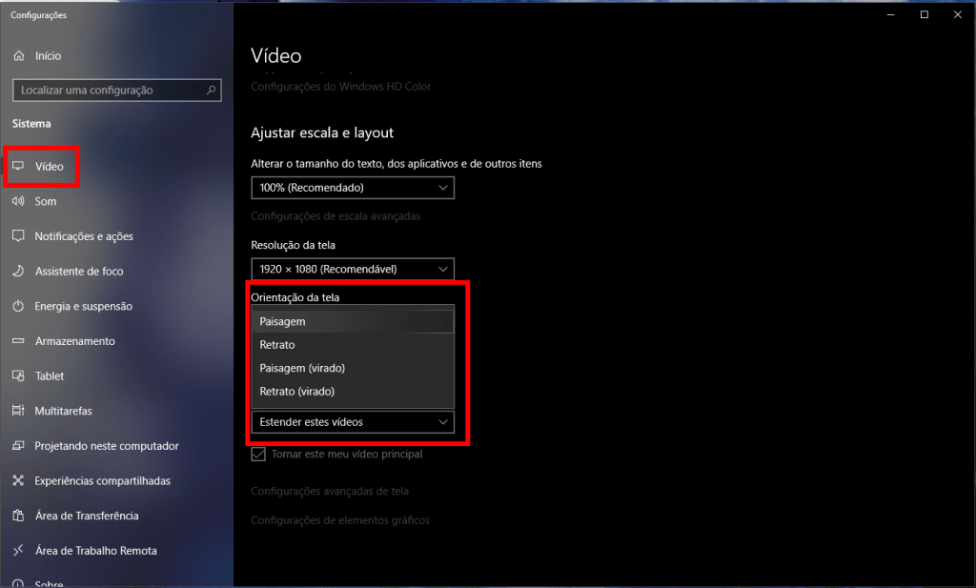Select Paisagem orientation option
The height and width of the screenshot is (588, 976).
click(353, 322)
